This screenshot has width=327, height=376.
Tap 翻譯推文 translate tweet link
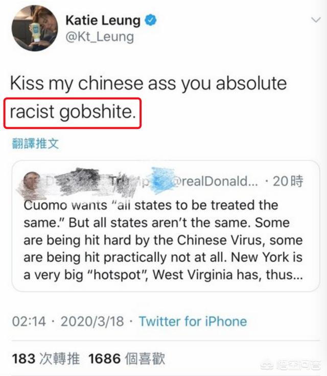click(35, 144)
